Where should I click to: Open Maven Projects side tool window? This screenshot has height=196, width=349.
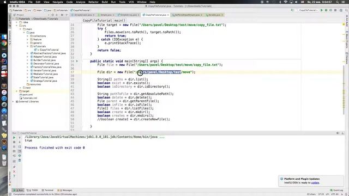coord(347,40)
